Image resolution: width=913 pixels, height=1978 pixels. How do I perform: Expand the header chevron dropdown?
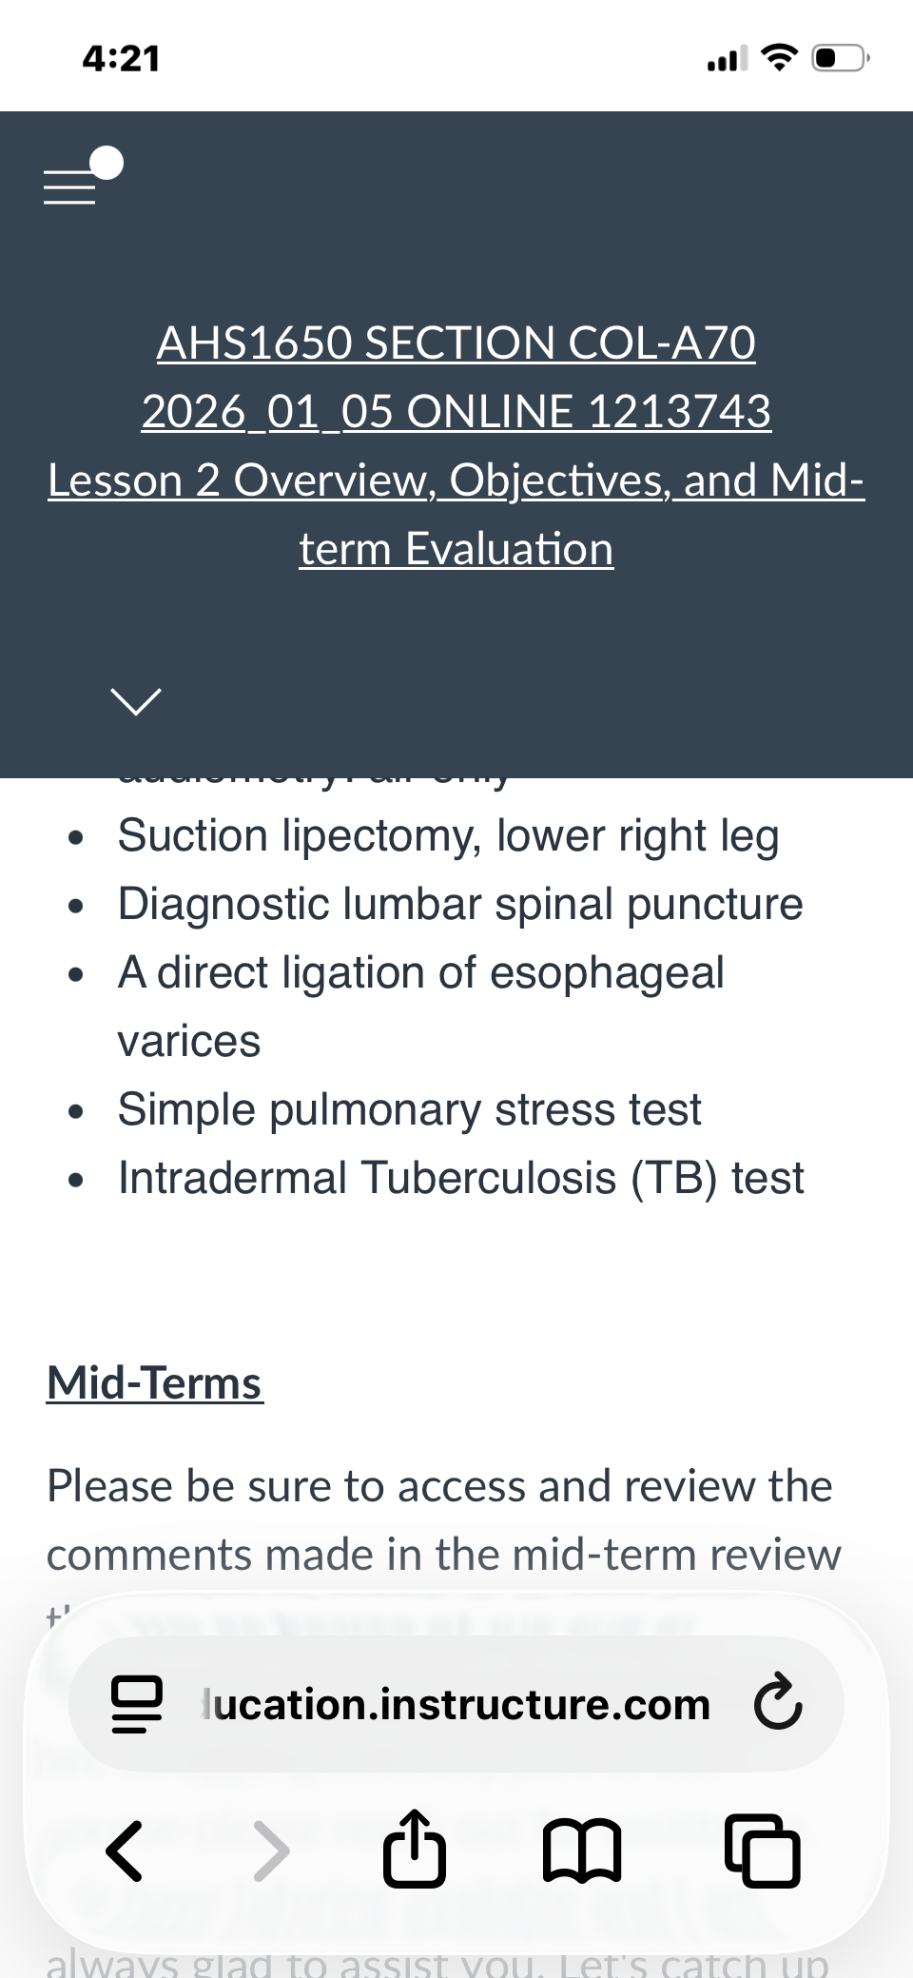[x=136, y=701]
